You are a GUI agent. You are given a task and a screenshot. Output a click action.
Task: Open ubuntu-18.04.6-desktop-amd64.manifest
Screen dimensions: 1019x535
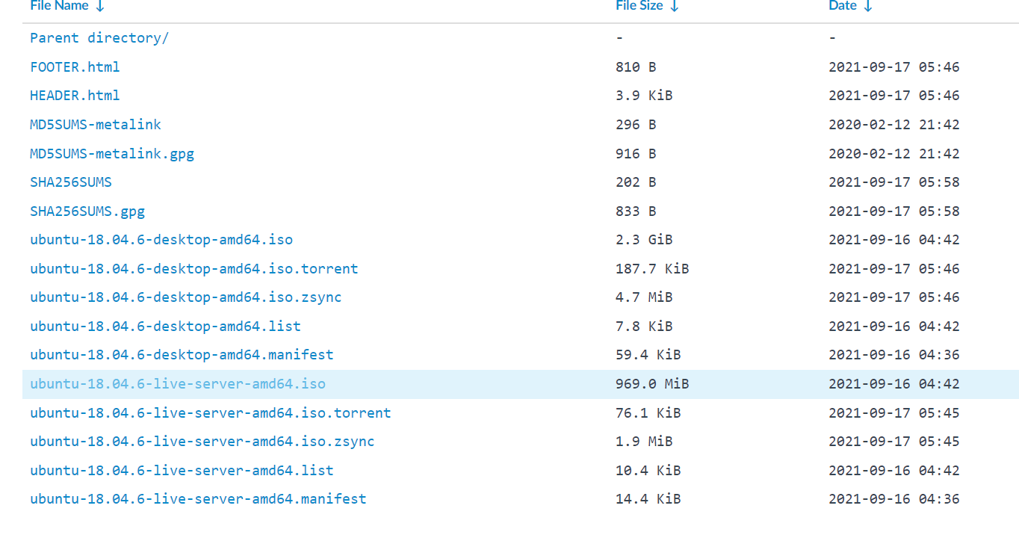click(x=182, y=355)
